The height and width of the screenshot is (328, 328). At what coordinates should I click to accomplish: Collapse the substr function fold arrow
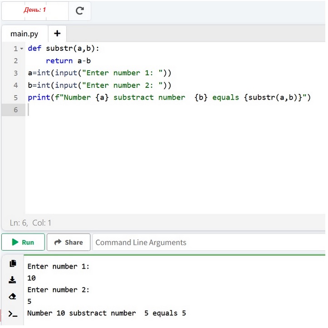point(21,49)
